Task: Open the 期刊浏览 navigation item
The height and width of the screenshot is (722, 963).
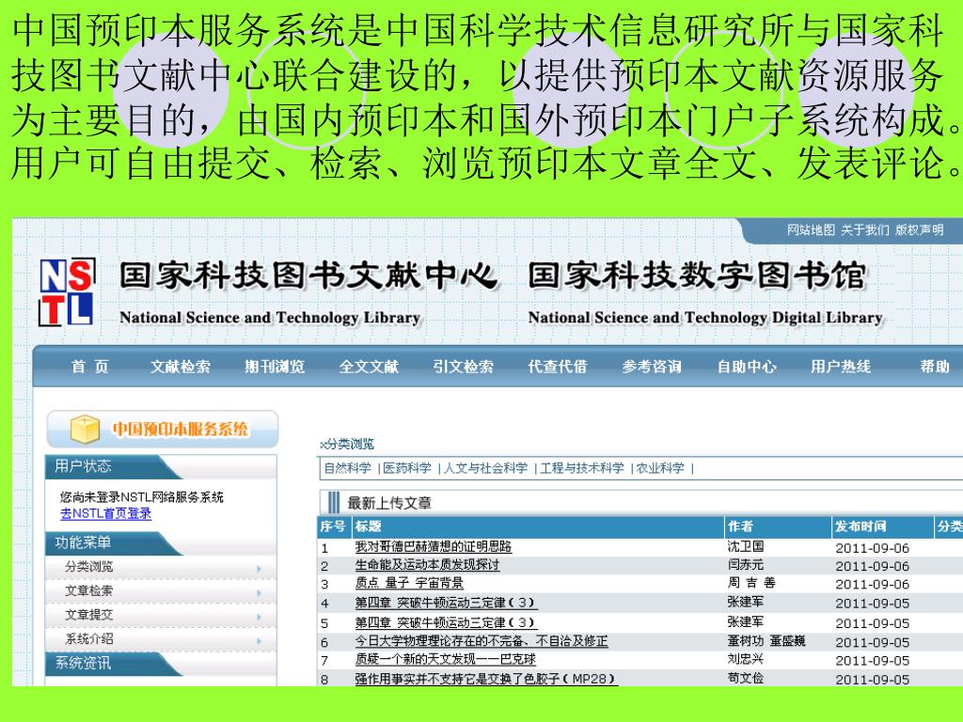Action: pyautogui.click(x=275, y=367)
